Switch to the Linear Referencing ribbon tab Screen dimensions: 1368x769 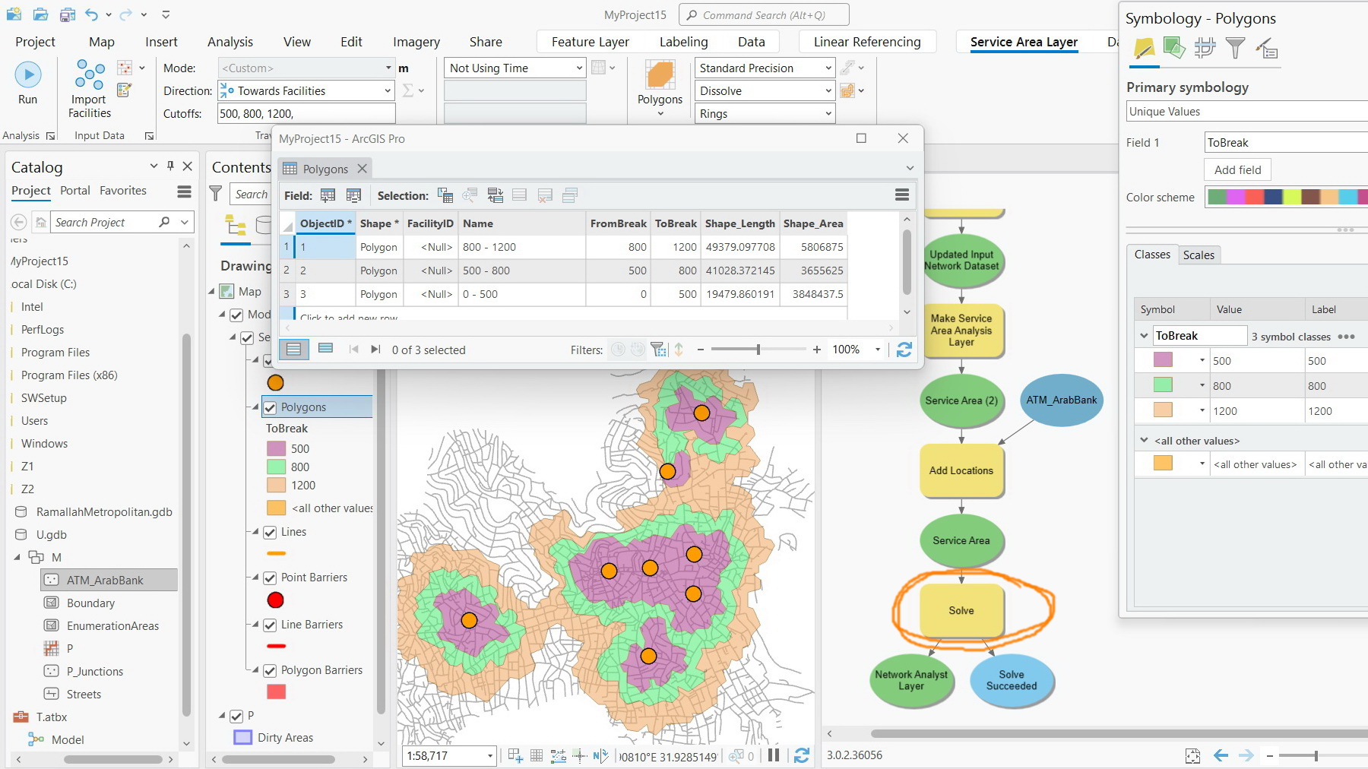(x=866, y=42)
